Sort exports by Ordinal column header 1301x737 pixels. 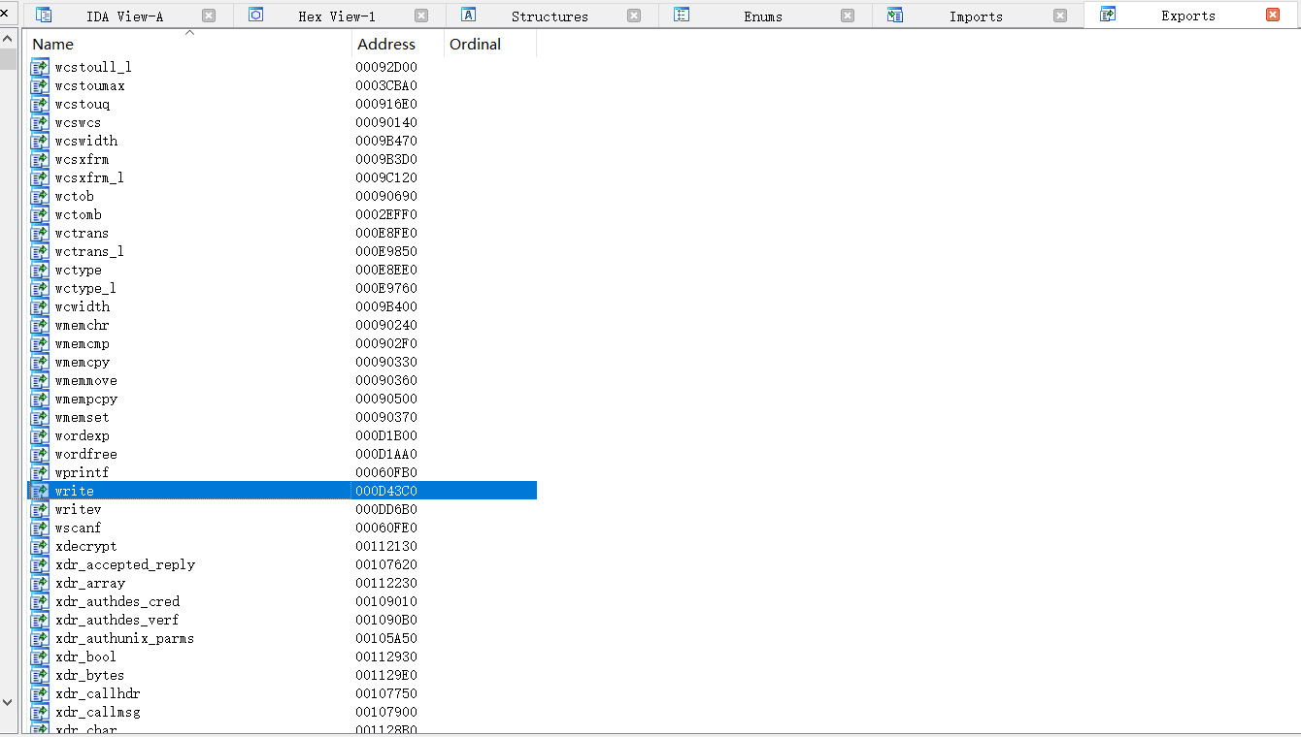coord(490,44)
